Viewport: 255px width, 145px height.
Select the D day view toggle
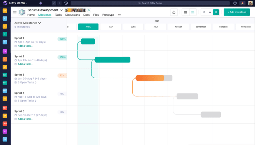pos(204,12)
